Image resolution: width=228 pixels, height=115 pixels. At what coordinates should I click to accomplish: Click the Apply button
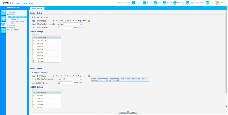coord(123,112)
